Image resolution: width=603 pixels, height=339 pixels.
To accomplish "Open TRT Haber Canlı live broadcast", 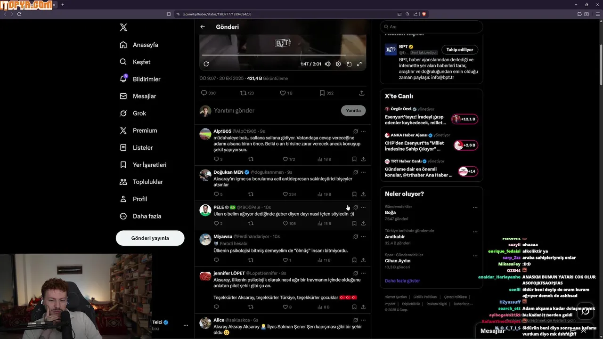I will coord(432,169).
